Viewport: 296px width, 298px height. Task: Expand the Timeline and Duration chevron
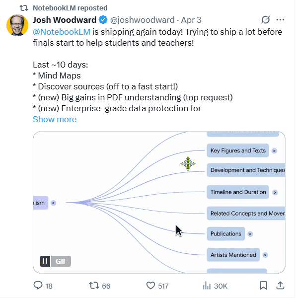[275, 192]
